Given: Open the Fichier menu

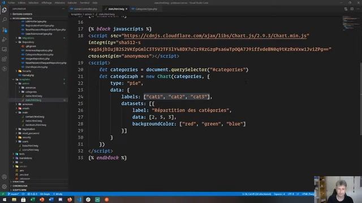Looking at the screenshot, I should 11,3.
